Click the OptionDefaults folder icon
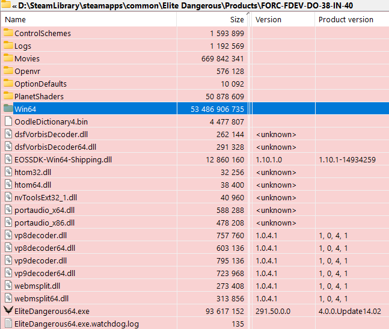The width and height of the screenshot is (389, 329). [8, 84]
